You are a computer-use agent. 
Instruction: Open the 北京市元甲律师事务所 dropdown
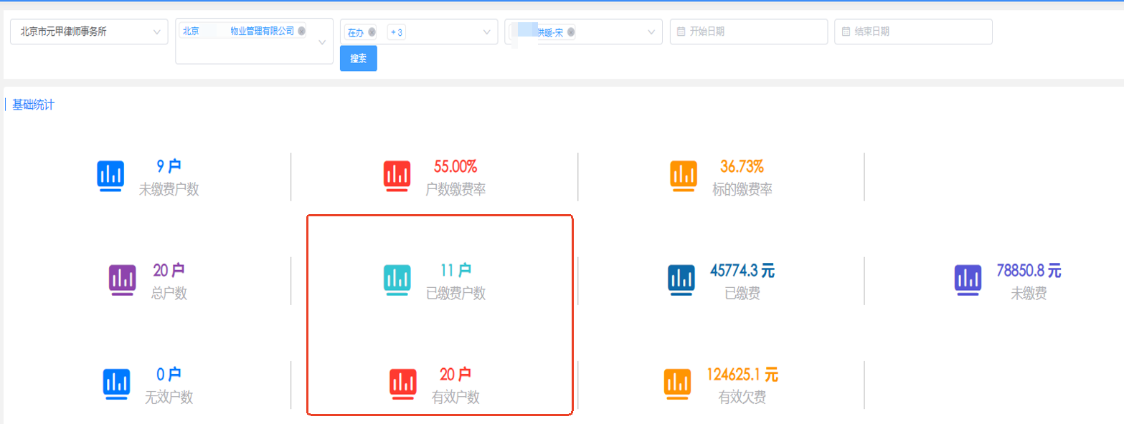(x=90, y=32)
